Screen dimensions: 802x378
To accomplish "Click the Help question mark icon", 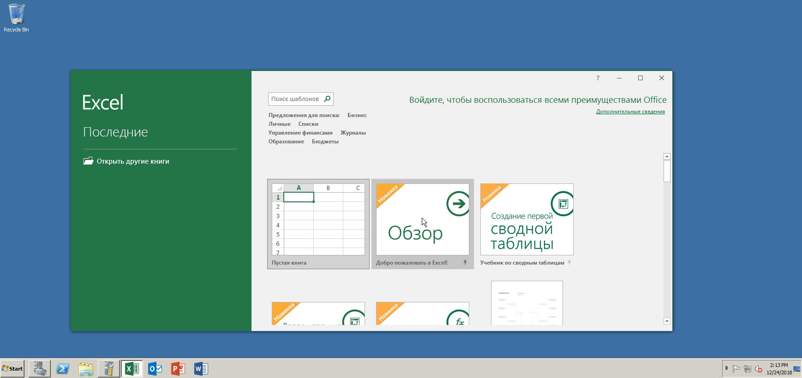I will point(598,78).
